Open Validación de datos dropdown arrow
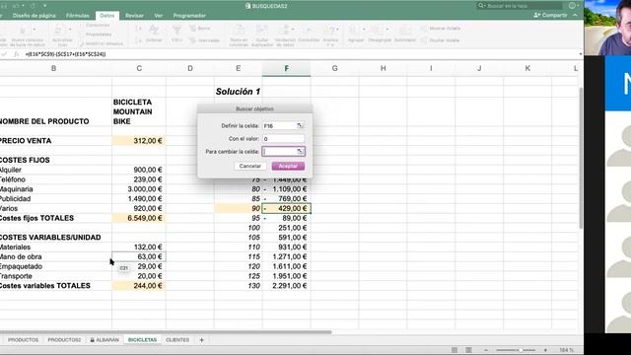The width and height of the screenshot is (631, 355). [x=293, y=30]
